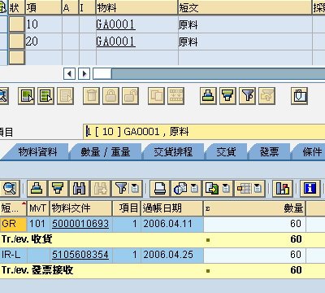Click the set filter funnel icon in item toolbar
This screenshot has width=325, height=293.
(x=247, y=96)
